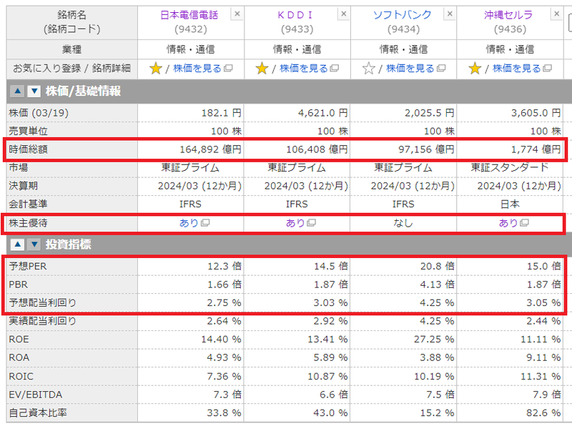Open KDDI stock name link
Image resolution: width=572 pixels, height=431 pixels.
coord(295,15)
